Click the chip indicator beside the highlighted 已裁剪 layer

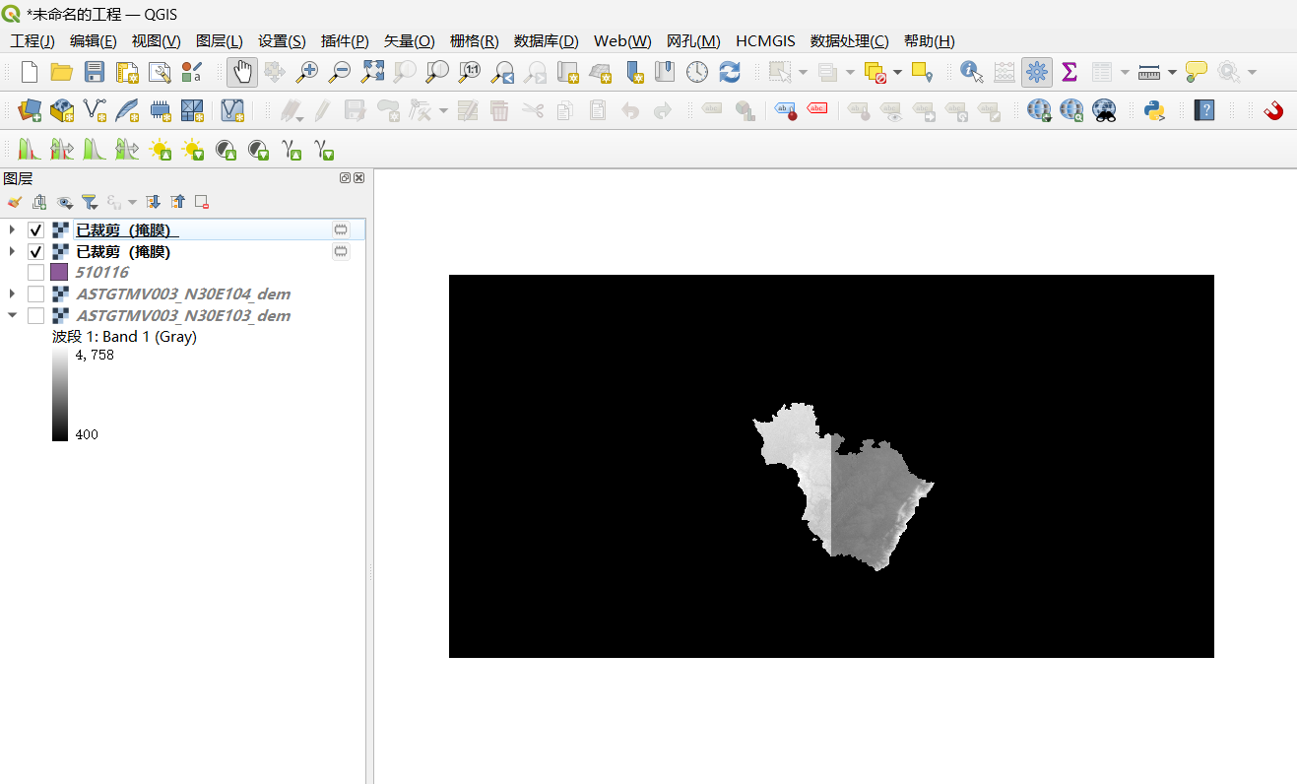[x=341, y=229]
